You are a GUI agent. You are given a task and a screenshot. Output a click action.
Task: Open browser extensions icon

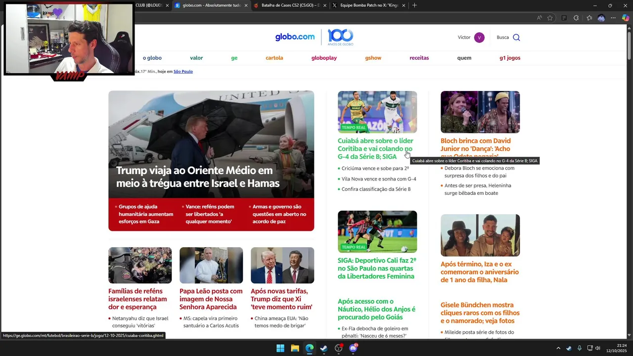point(576,18)
